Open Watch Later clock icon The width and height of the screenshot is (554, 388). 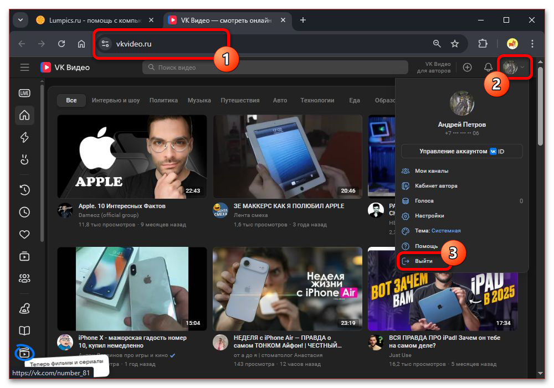[x=24, y=212]
